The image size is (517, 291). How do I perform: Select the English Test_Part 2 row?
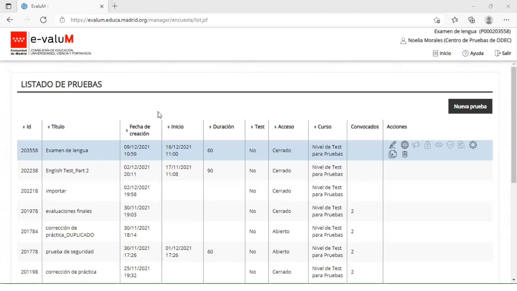(x=67, y=171)
